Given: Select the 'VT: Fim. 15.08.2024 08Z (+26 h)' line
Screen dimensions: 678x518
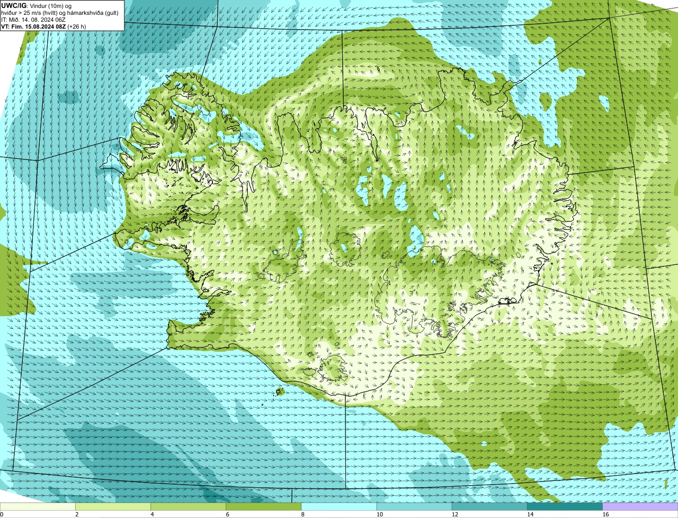Looking at the screenshot, I should point(43,26).
